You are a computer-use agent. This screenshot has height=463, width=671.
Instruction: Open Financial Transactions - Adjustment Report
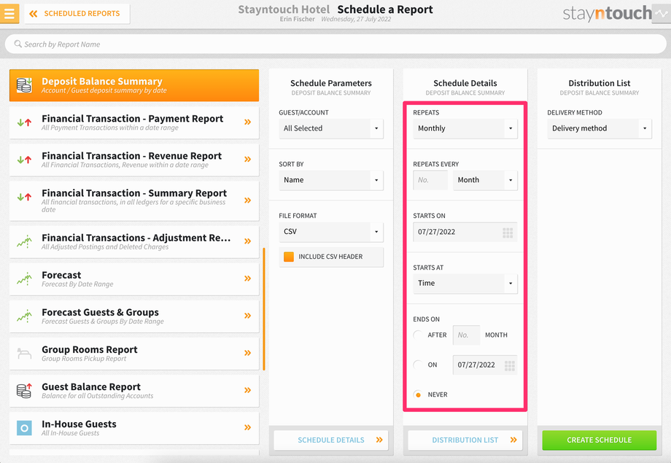(134, 241)
